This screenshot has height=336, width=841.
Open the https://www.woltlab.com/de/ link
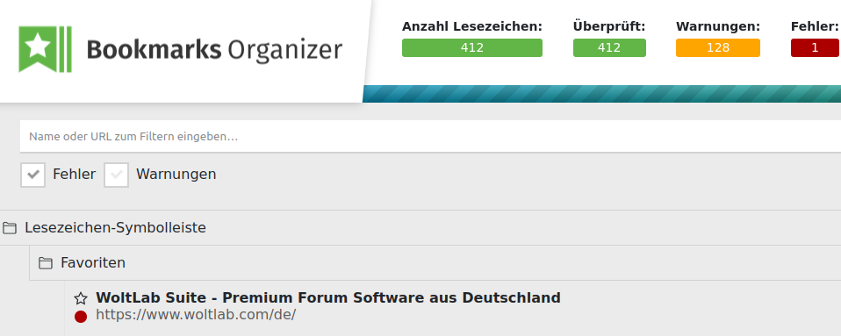click(196, 315)
